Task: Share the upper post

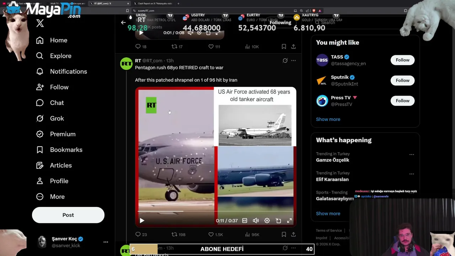Action: 293,47
